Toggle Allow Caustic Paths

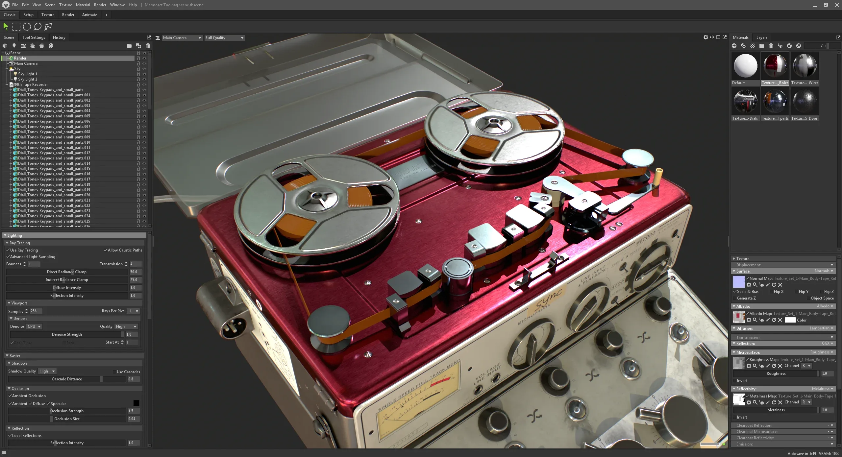[x=106, y=250]
